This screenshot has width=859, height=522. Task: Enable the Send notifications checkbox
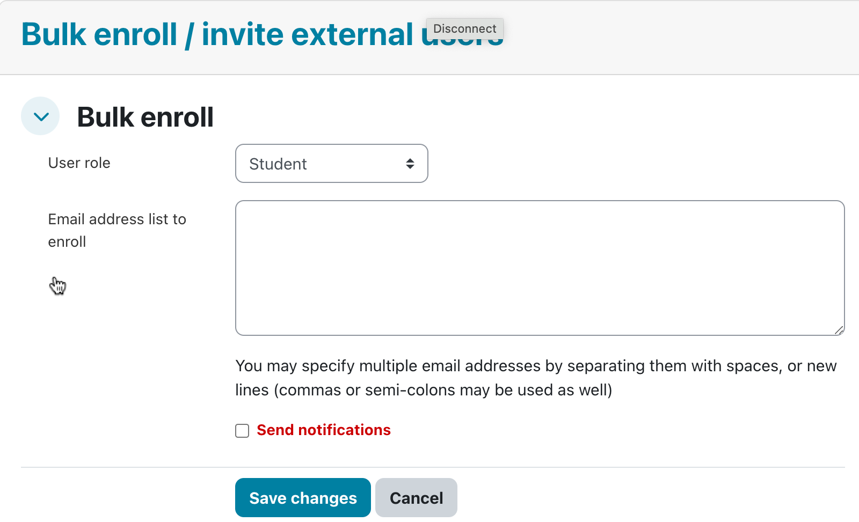point(242,431)
